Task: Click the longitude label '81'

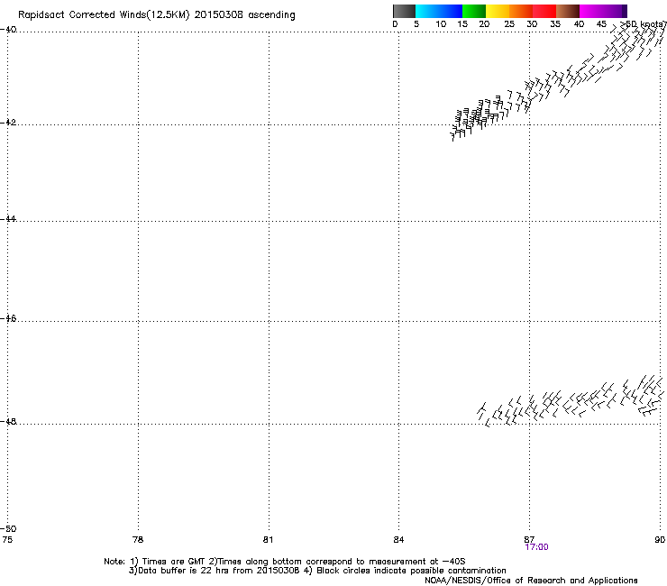Action: coord(268,540)
